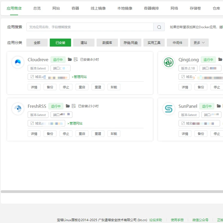Open FreshRSS 详情 details
223x223 pixels.
tap(34, 134)
